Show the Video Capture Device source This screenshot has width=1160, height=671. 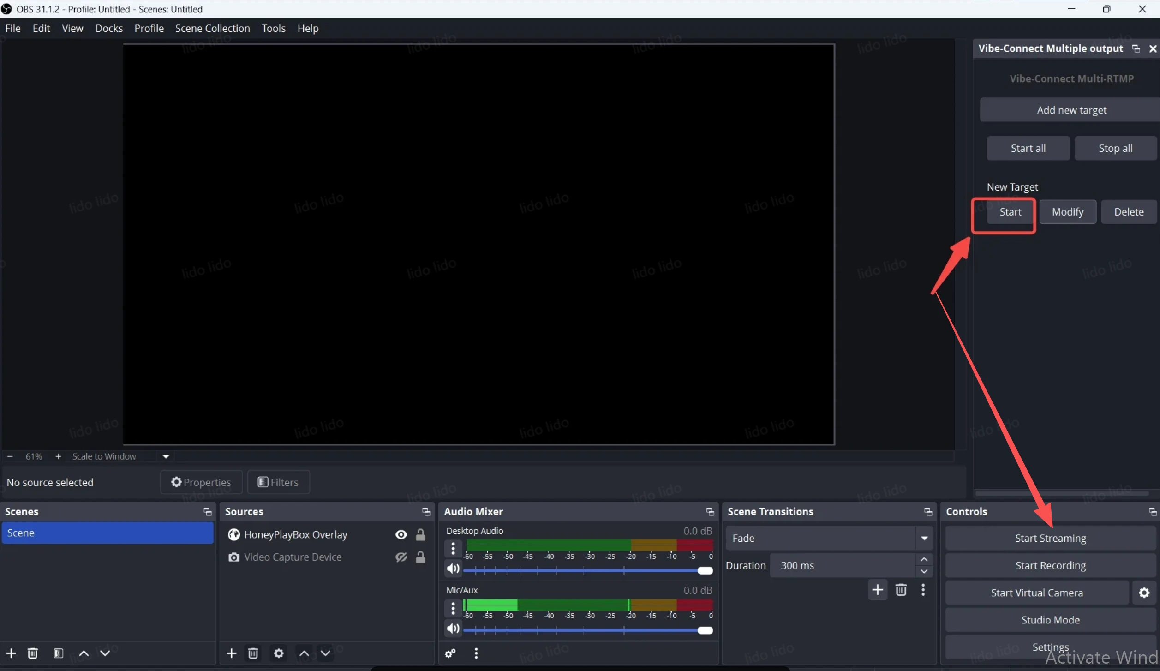coord(401,557)
